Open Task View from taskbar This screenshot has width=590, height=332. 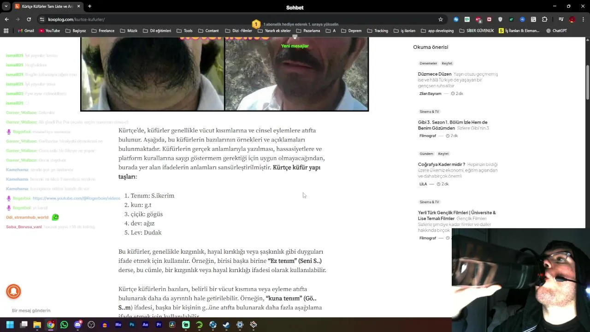(x=24, y=325)
